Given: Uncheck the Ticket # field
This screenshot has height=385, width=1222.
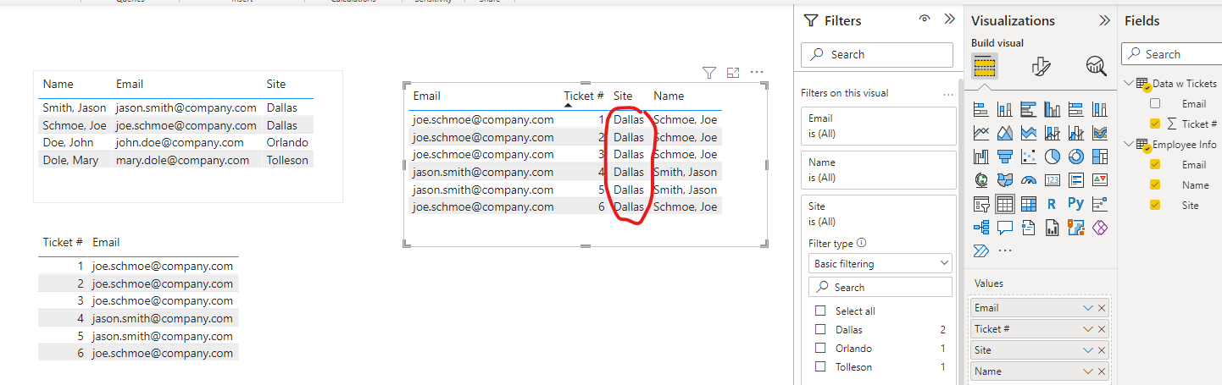Looking at the screenshot, I should [x=1155, y=124].
